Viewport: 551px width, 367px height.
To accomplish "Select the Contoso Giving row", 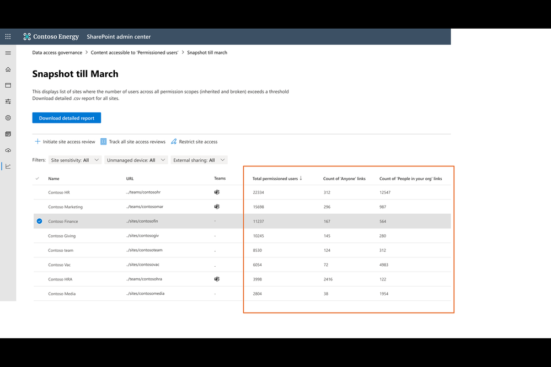I will 242,236.
